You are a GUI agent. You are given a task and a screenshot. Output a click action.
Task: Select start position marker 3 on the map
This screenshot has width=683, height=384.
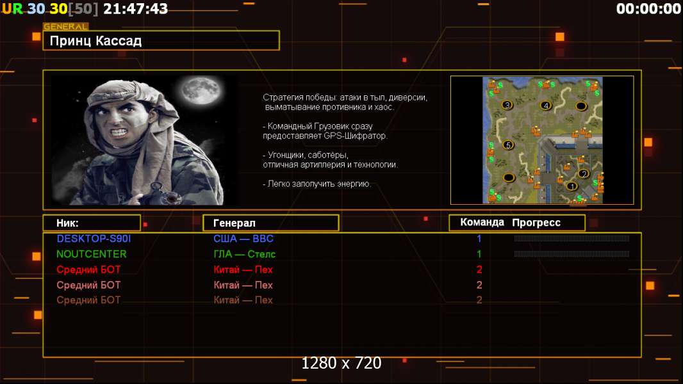(507, 105)
